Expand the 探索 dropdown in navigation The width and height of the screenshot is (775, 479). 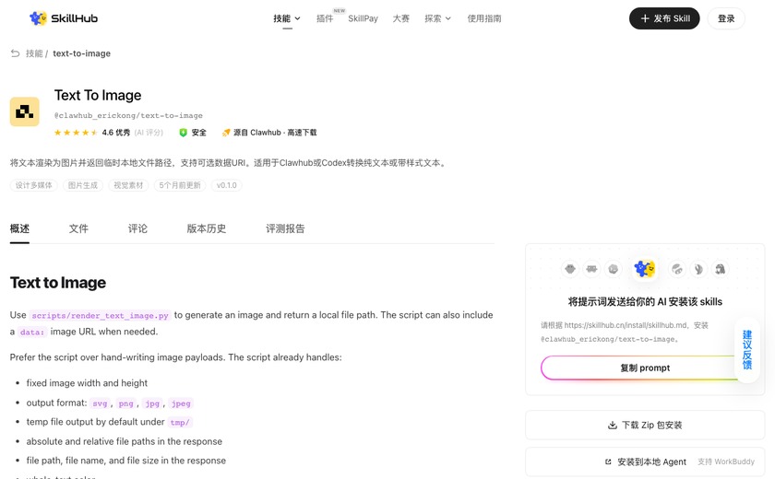(437, 18)
